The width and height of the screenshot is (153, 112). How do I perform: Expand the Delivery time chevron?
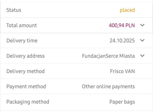142,41
